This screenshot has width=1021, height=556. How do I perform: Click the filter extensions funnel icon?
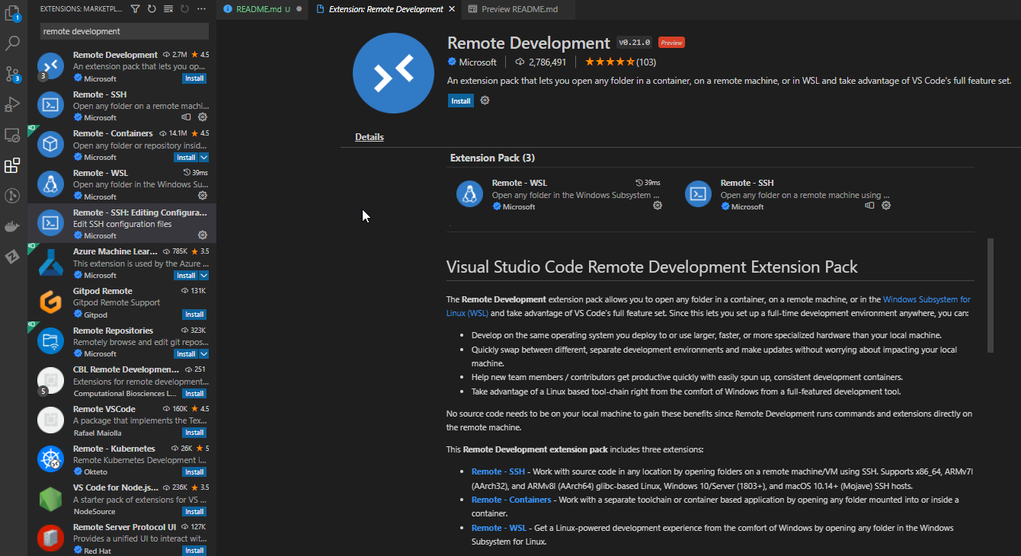pos(135,9)
